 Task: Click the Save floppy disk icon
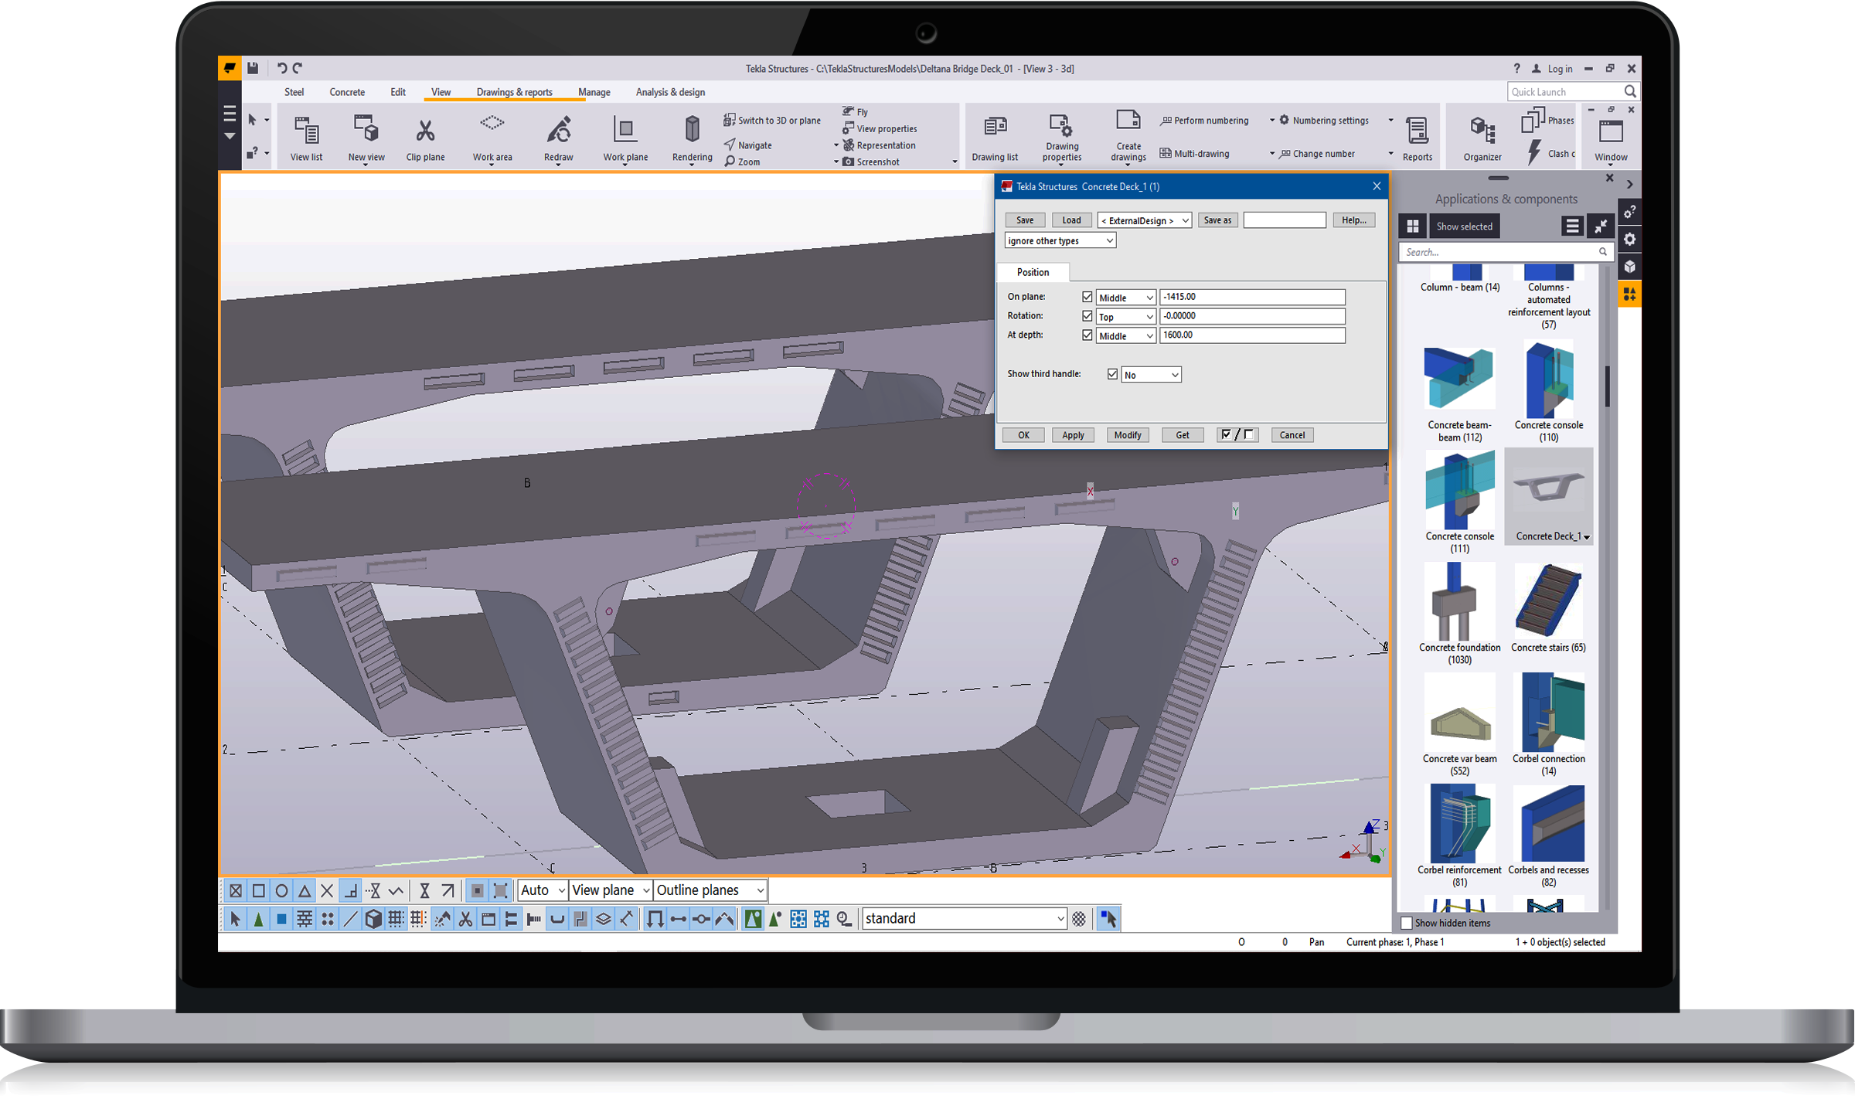pos(253,68)
